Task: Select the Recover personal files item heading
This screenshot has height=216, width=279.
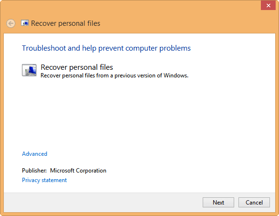Action: pos(77,67)
